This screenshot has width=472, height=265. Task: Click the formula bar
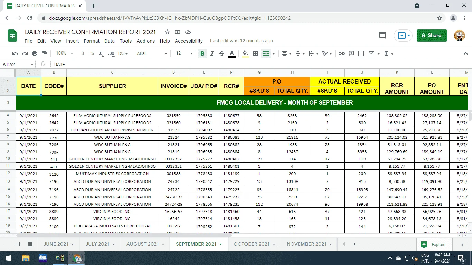[x=261, y=65]
